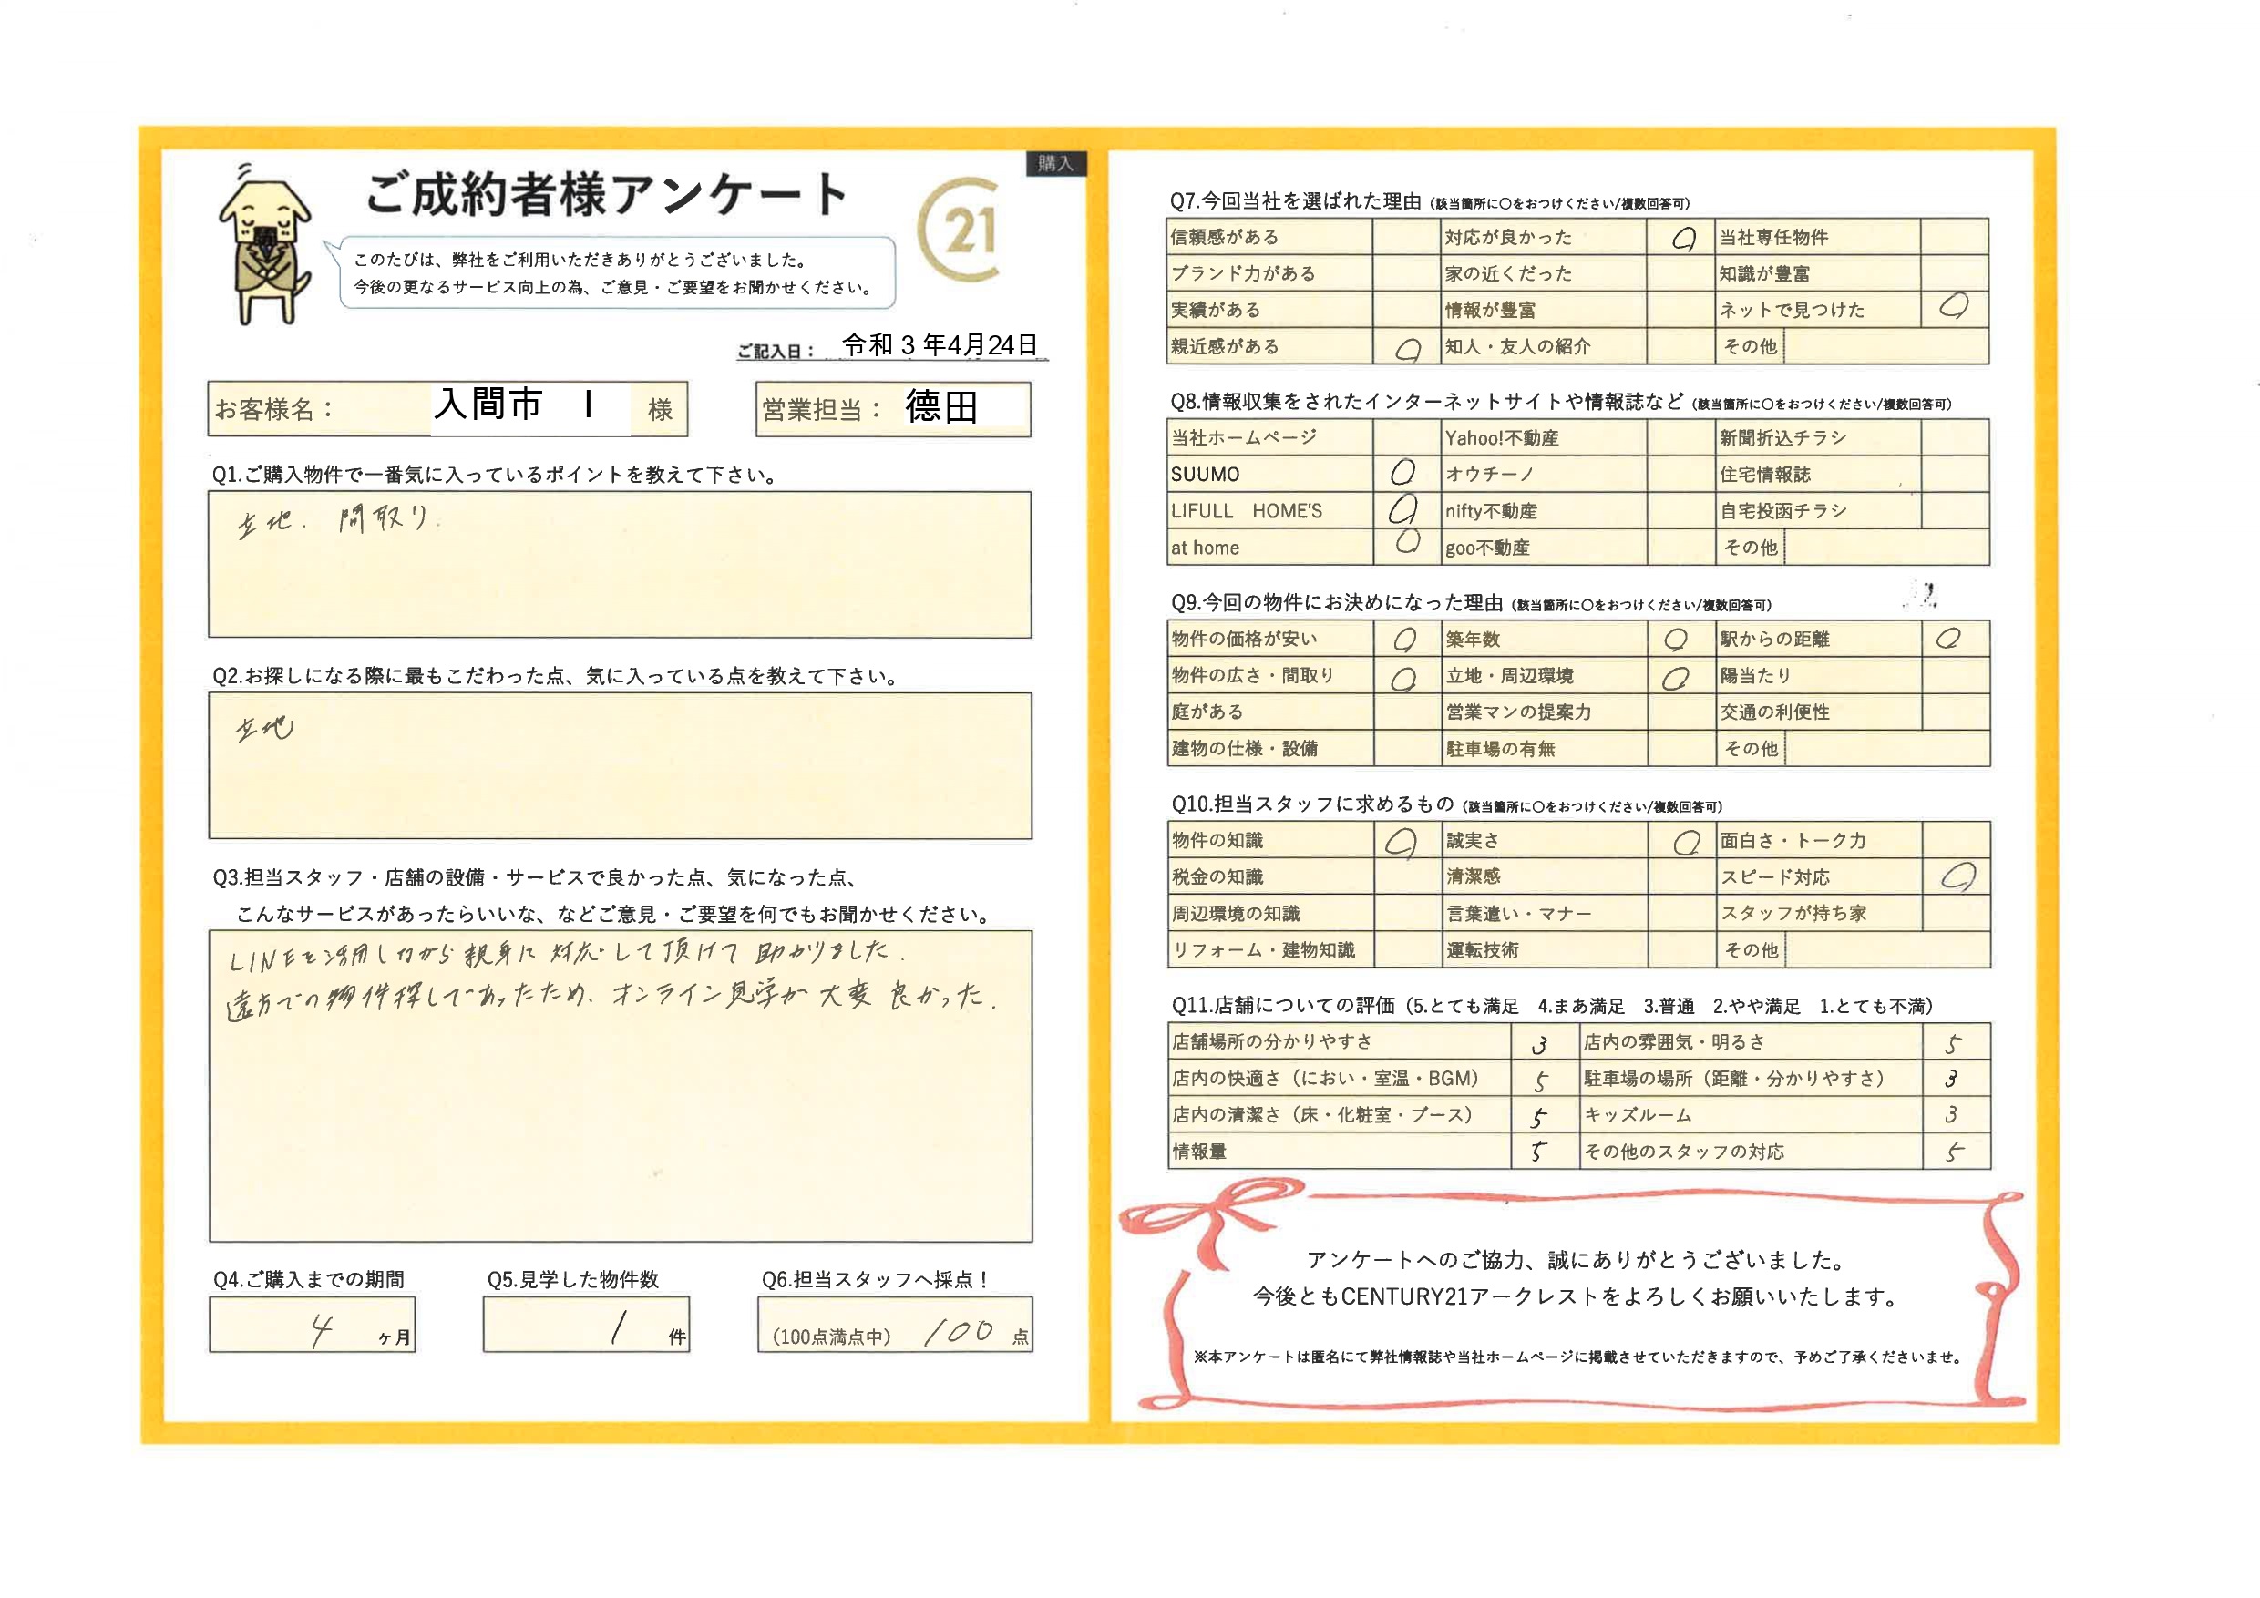The height and width of the screenshot is (1598, 2260).
Task: Click the circle mark for スピード対応
Action: click(x=1956, y=876)
